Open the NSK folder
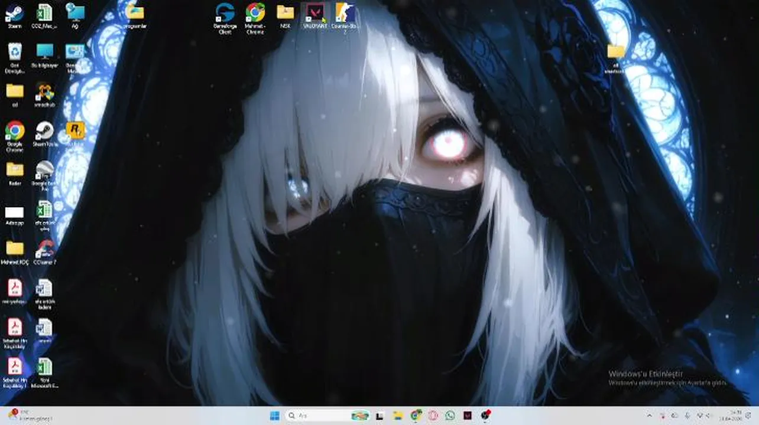The image size is (759, 425). [x=286, y=16]
